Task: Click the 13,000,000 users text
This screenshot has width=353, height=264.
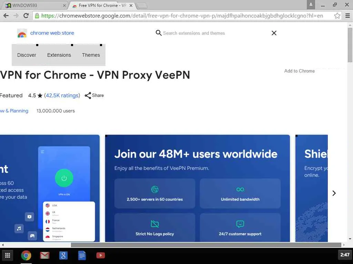Action: pyautogui.click(x=56, y=111)
